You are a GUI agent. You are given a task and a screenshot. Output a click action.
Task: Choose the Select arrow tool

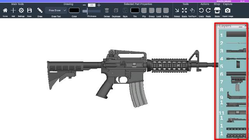coord(177,10)
